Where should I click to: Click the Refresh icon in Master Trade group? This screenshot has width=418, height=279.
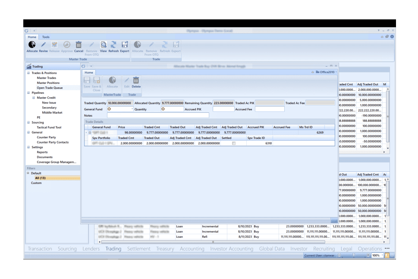pos(113,45)
